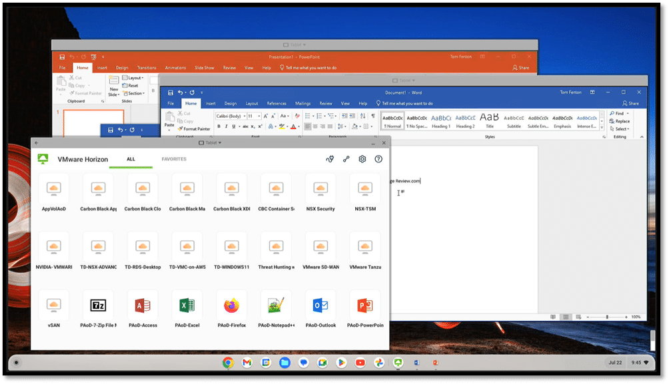The image size is (669, 384).
Task: Connect to the TD-WINDOWS11 desktop
Action: pyautogui.click(x=232, y=251)
